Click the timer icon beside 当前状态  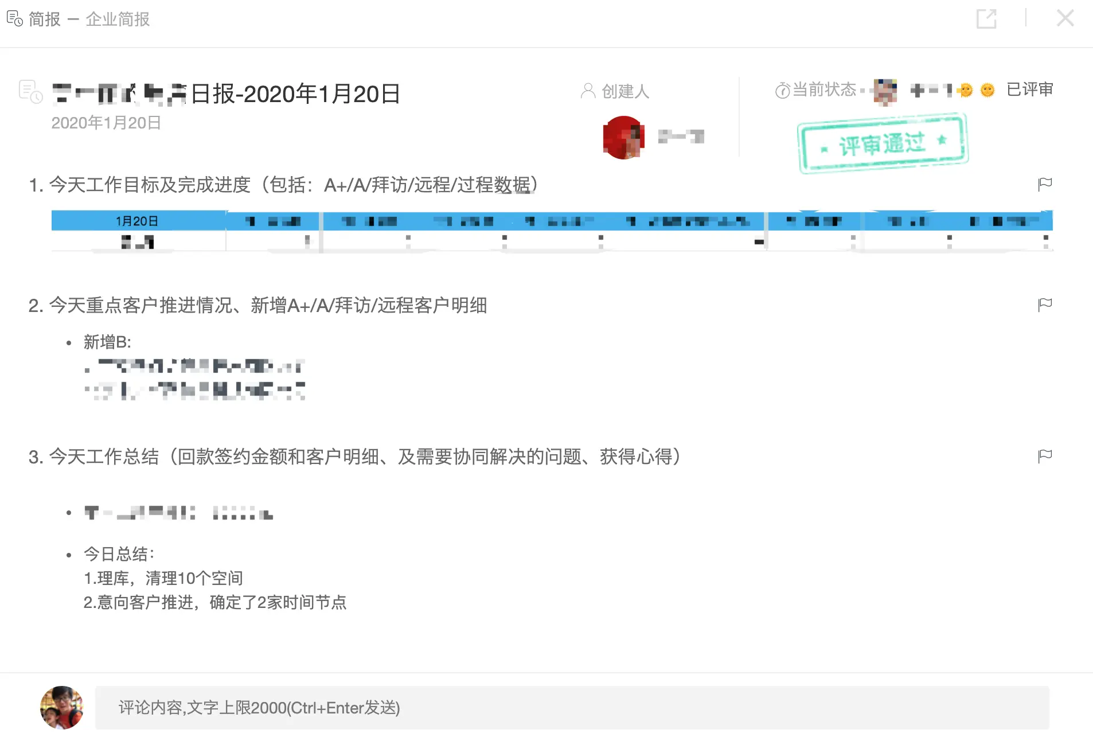[x=783, y=90]
